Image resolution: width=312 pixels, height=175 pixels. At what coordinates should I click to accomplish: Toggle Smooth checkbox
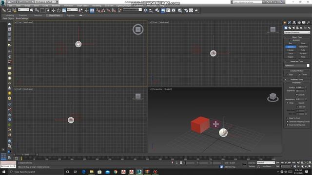[297, 95]
